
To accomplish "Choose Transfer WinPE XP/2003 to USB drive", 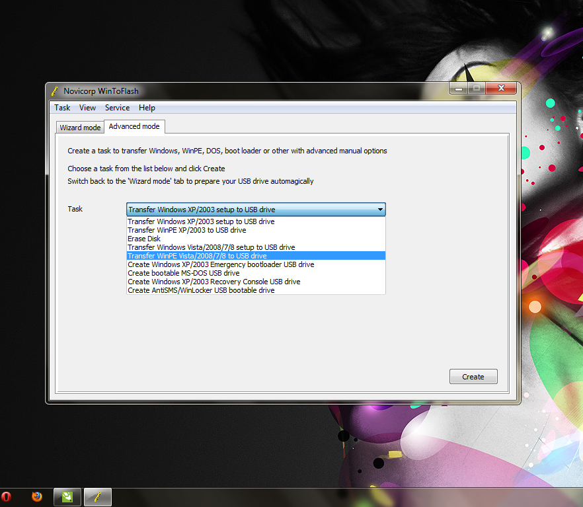I will click(256, 230).
